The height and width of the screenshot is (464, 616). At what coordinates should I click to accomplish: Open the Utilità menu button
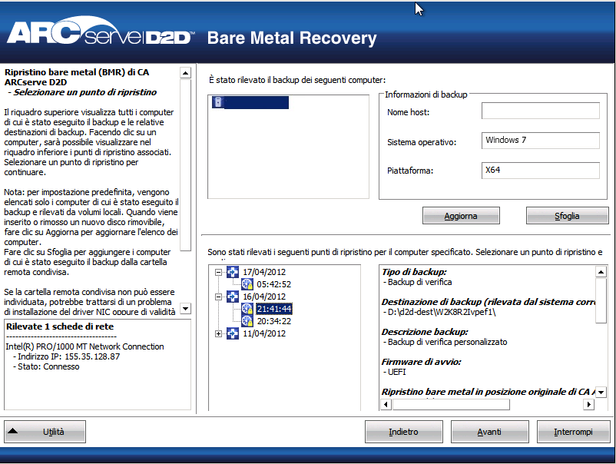pos(45,432)
